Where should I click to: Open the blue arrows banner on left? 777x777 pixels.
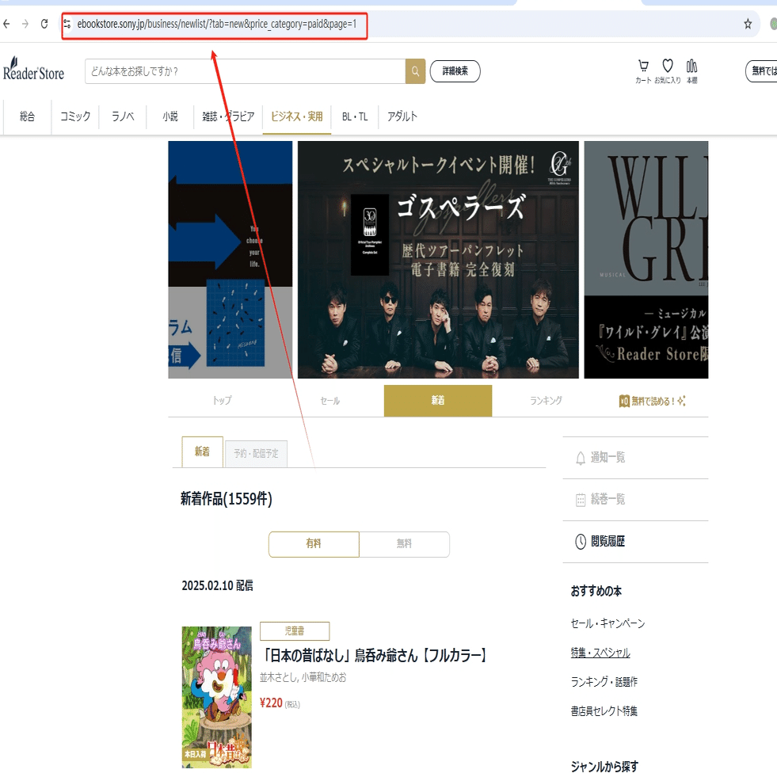(x=230, y=260)
